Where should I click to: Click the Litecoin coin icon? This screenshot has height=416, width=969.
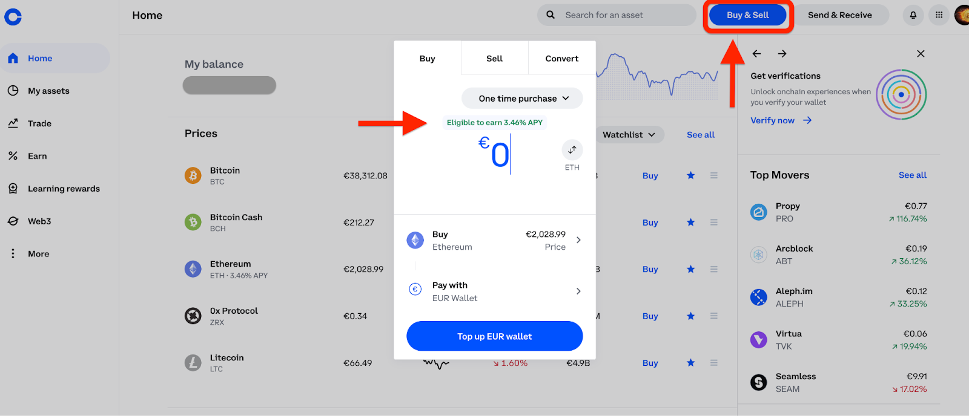pos(193,363)
